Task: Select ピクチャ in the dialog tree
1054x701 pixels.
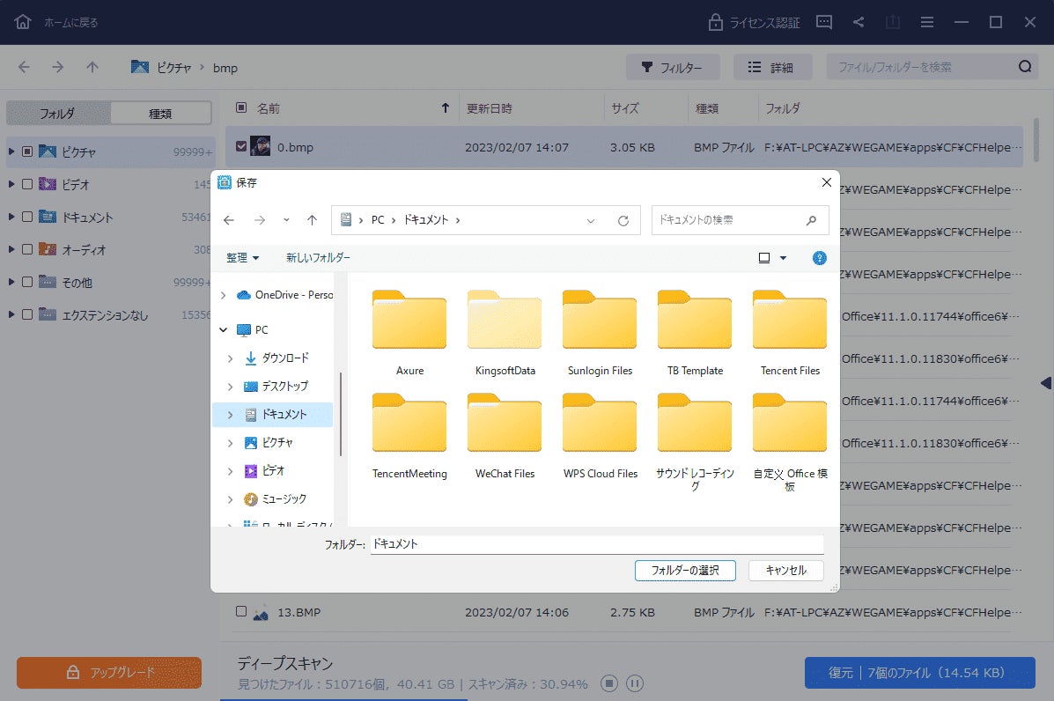Action: [x=277, y=443]
